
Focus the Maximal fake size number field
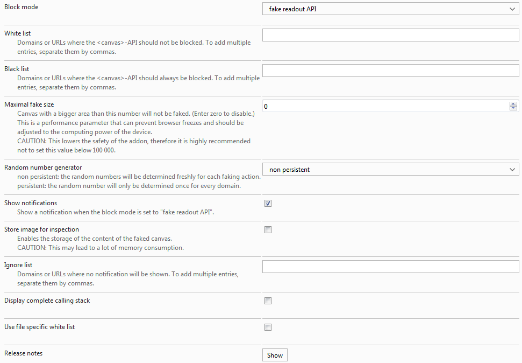point(385,106)
